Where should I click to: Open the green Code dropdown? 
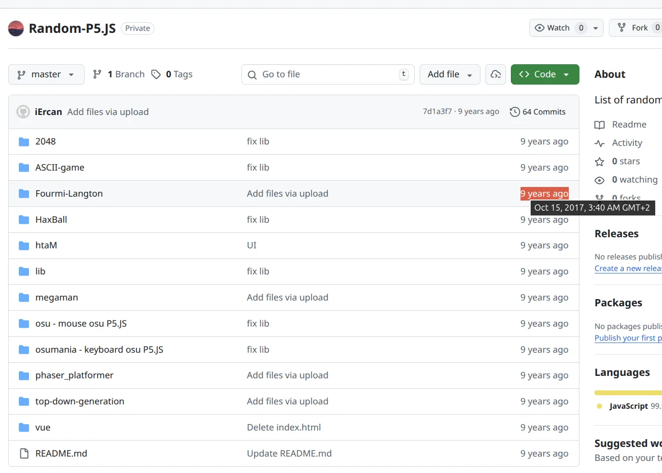545,74
